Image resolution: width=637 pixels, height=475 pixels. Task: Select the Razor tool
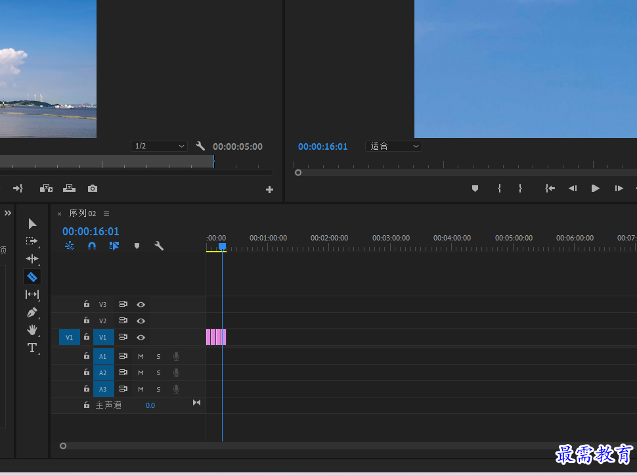(32, 277)
